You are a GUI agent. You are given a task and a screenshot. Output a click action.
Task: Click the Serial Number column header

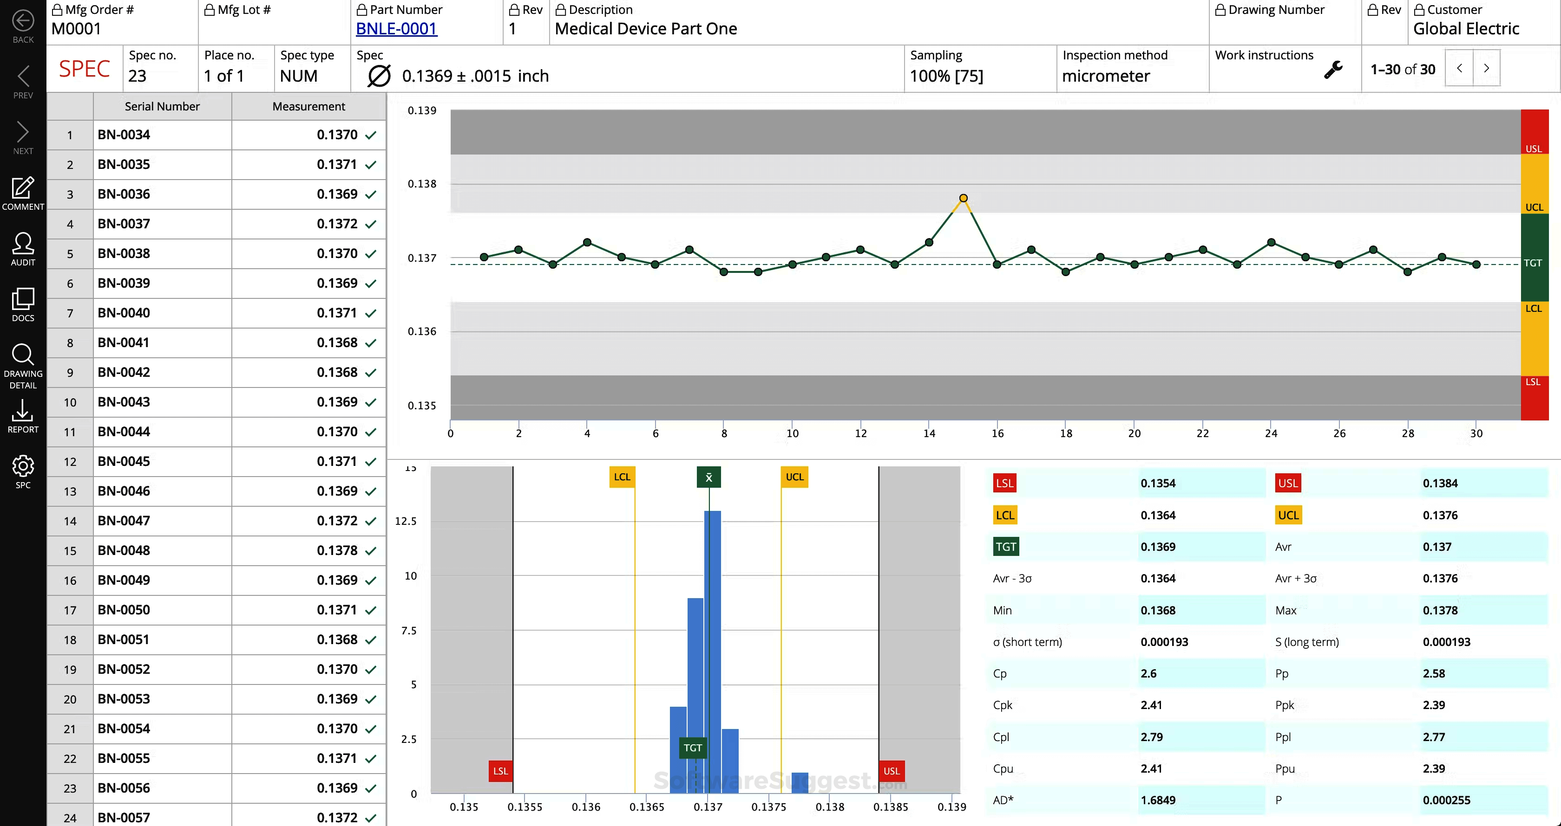point(162,107)
